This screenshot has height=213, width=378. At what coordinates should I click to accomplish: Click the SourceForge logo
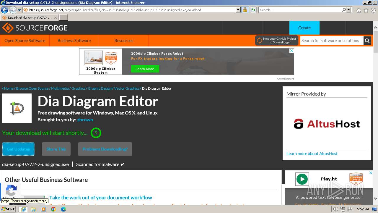click(x=35, y=28)
